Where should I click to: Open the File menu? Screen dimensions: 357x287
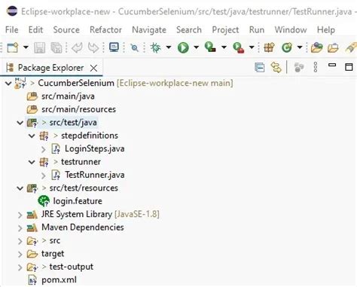pyautogui.click(x=11, y=29)
